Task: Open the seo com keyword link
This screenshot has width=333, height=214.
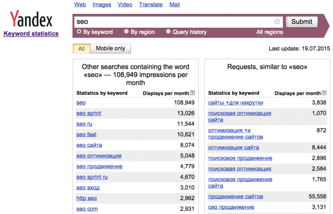Action: click(x=87, y=209)
